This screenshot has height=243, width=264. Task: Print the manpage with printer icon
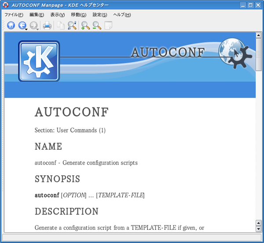(x=47, y=26)
